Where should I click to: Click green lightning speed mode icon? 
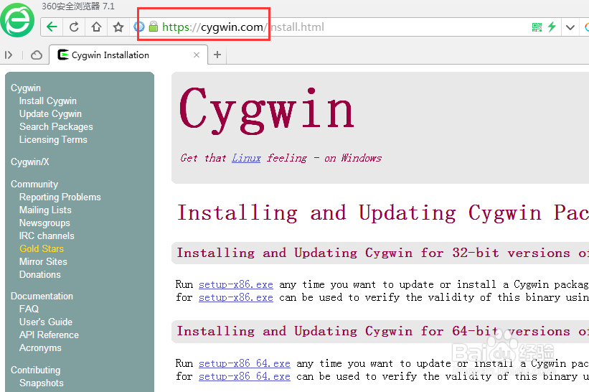tap(552, 27)
